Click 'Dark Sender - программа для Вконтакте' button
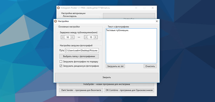The width and height of the screenshot is (215, 102). [81, 90]
